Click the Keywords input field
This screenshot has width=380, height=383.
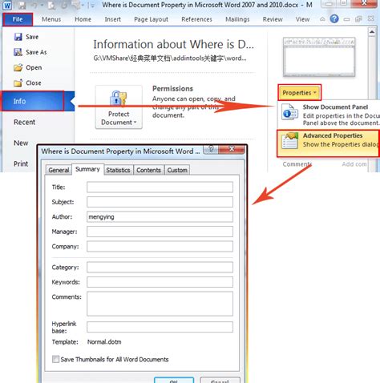pyautogui.click(x=160, y=282)
